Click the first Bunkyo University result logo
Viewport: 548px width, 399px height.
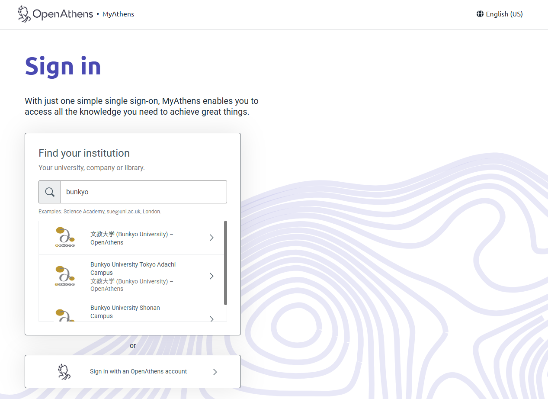[x=65, y=237]
